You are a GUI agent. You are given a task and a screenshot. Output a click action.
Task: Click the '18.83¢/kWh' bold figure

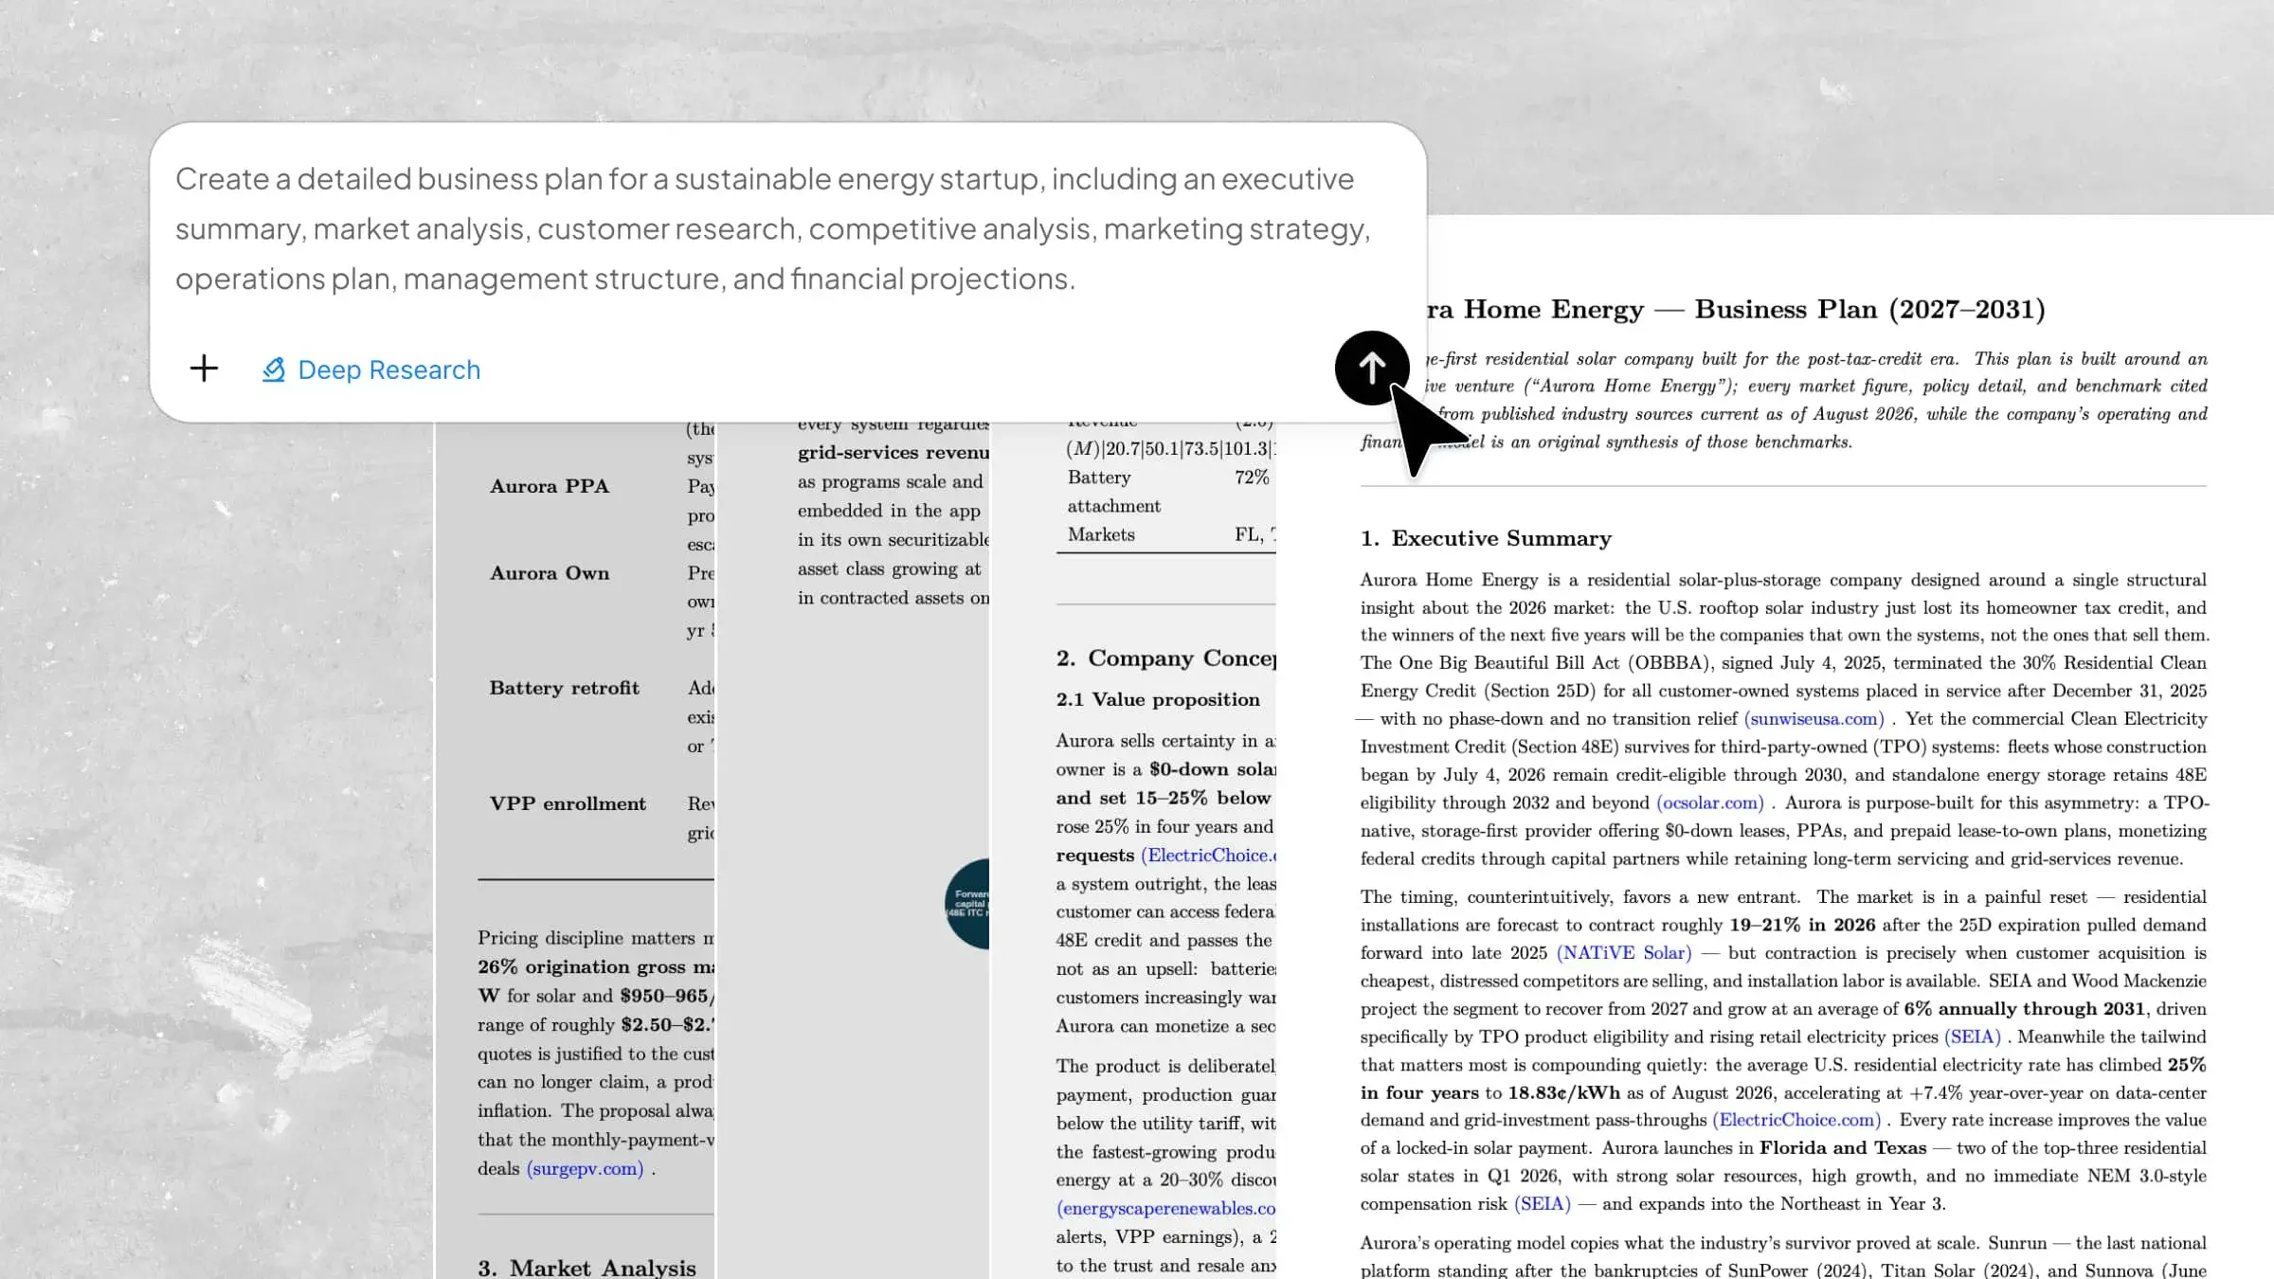[1563, 1092]
